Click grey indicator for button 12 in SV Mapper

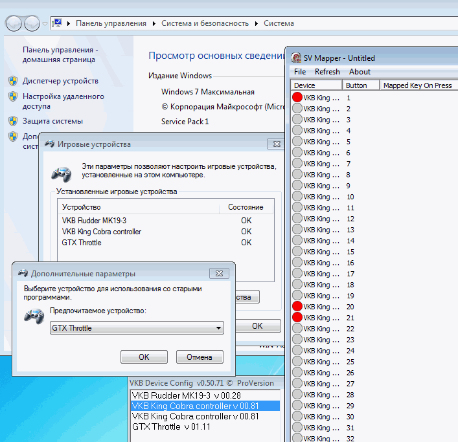pos(297,218)
